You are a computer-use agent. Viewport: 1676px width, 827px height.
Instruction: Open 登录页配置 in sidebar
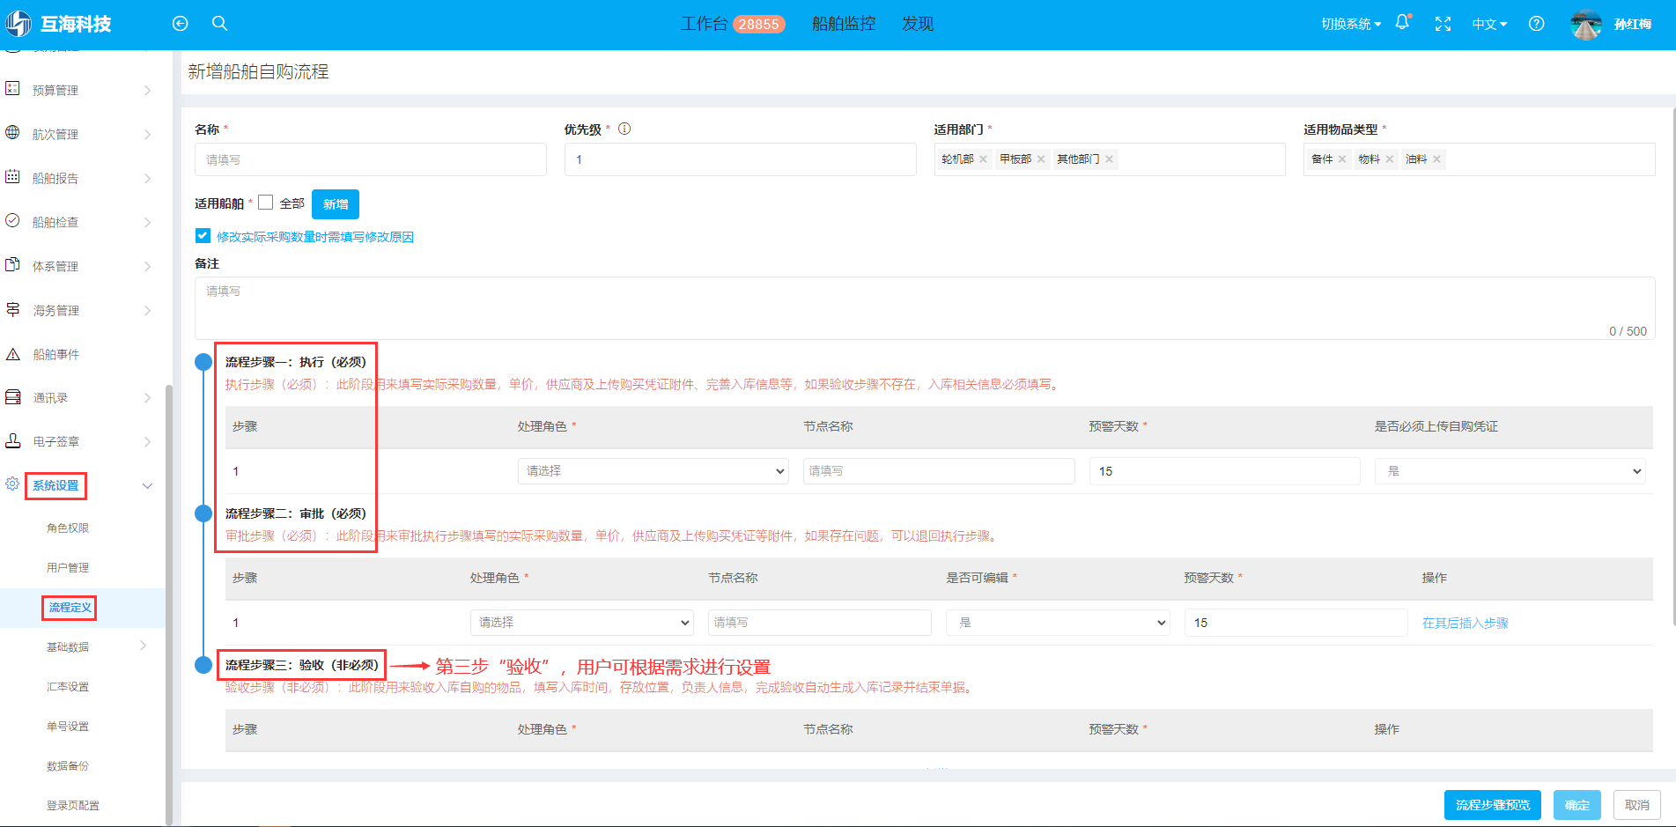73,806
